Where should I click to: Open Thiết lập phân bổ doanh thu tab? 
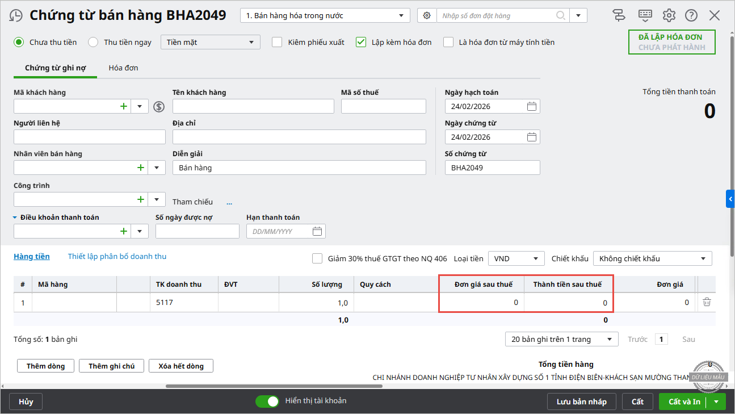pos(117,257)
